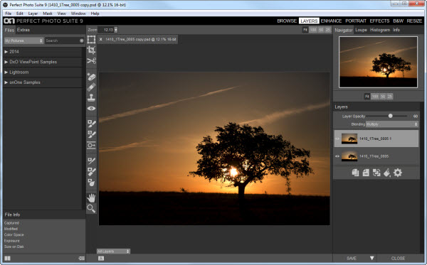Select the first Masking Brush tool
This screenshot has height=265, width=427.
(91, 124)
